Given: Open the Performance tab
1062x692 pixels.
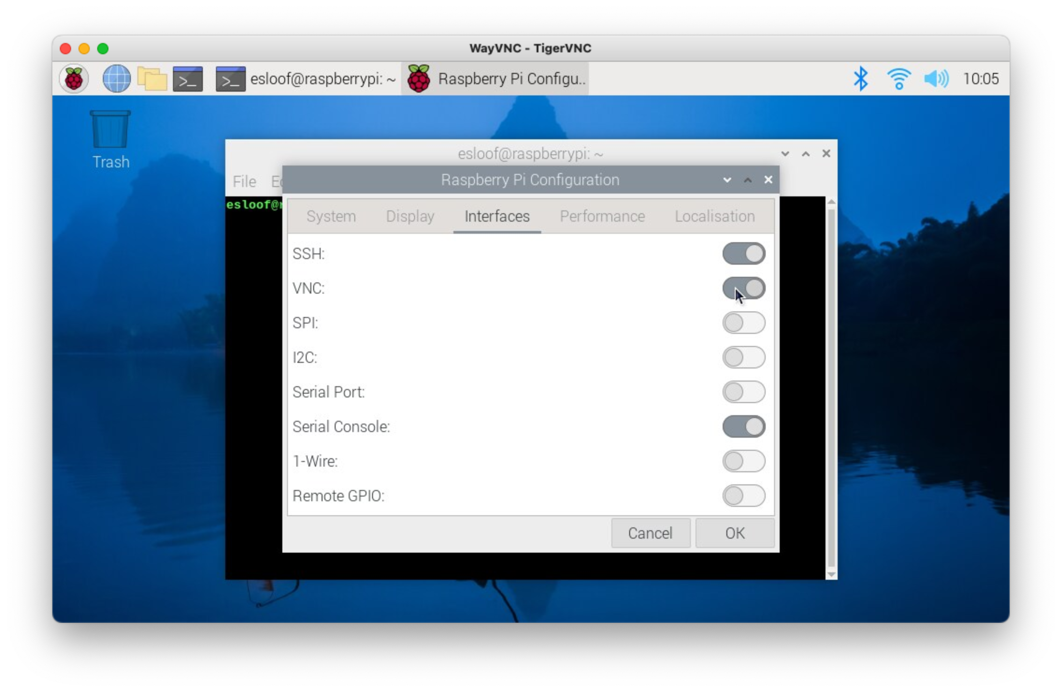Looking at the screenshot, I should tap(602, 216).
